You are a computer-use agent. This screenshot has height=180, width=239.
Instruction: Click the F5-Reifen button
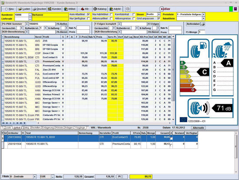click(62, 24)
